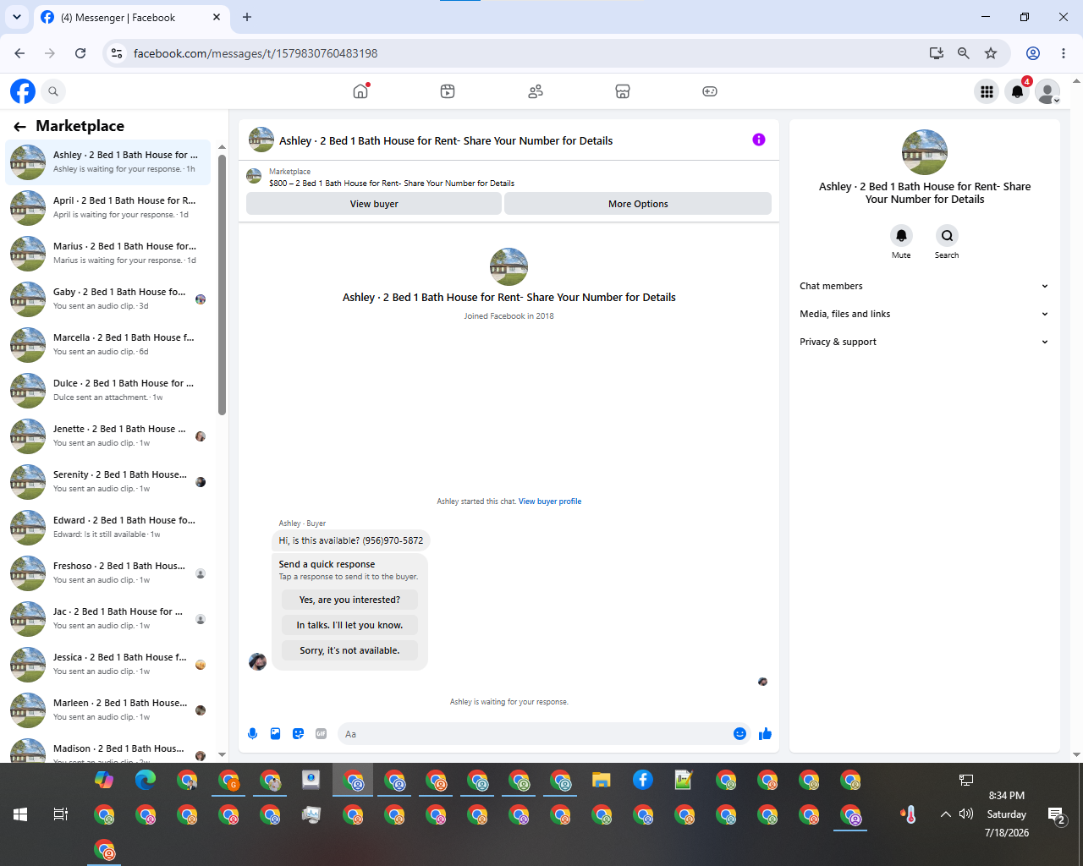Open the Windows Start menu
Image resolution: width=1083 pixels, height=866 pixels.
click(x=20, y=814)
